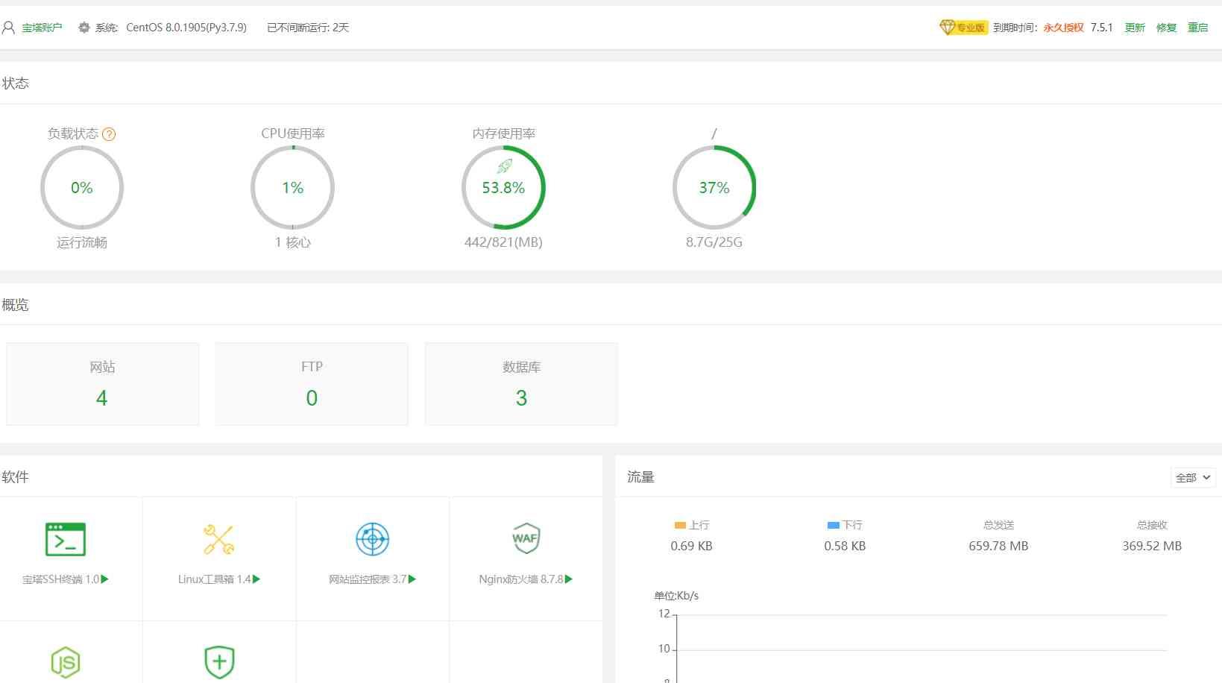Open the green shield plus security icon
1222x683 pixels.
pyautogui.click(x=219, y=662)
